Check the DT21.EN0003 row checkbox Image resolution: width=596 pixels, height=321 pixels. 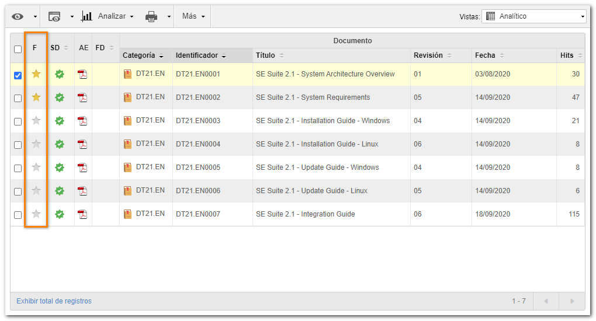(x=18, y=121)
